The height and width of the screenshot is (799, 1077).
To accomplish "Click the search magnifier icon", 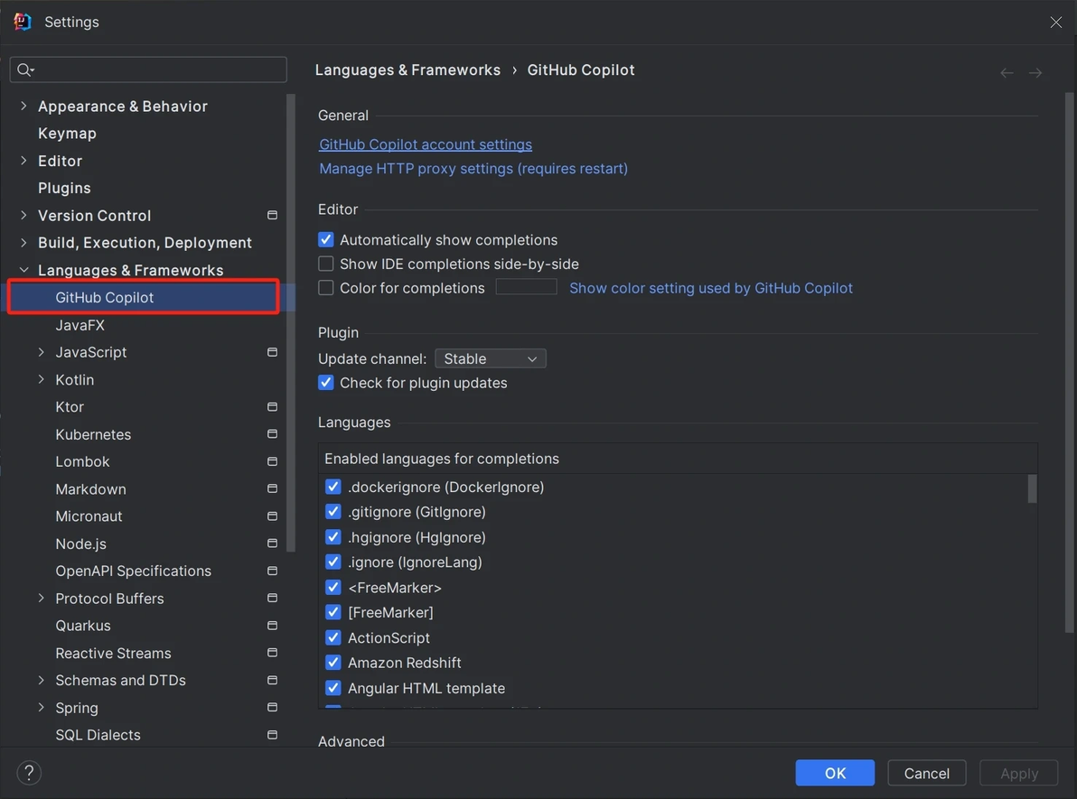I will pyautogui.click(x=24, y=70).
